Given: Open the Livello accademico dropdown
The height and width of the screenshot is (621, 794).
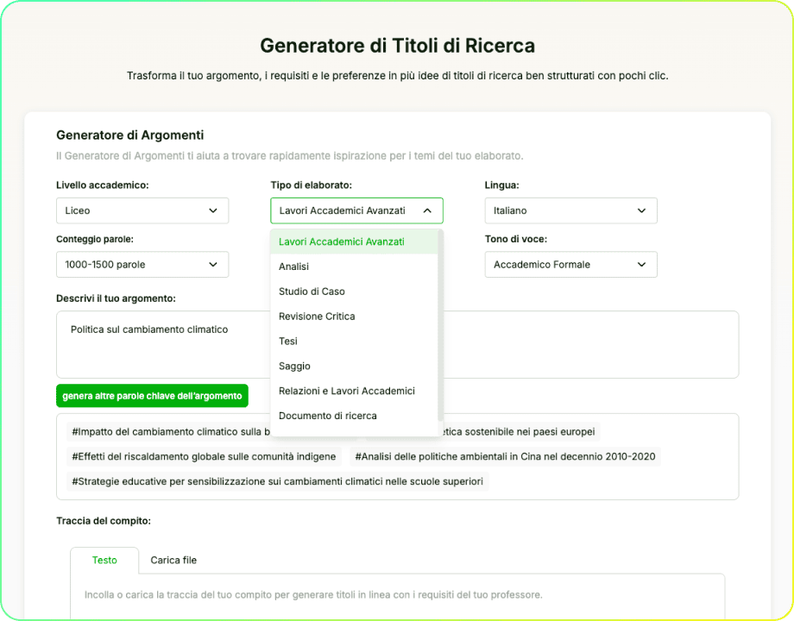Looking at the screenshot, I should coord(142,210).
